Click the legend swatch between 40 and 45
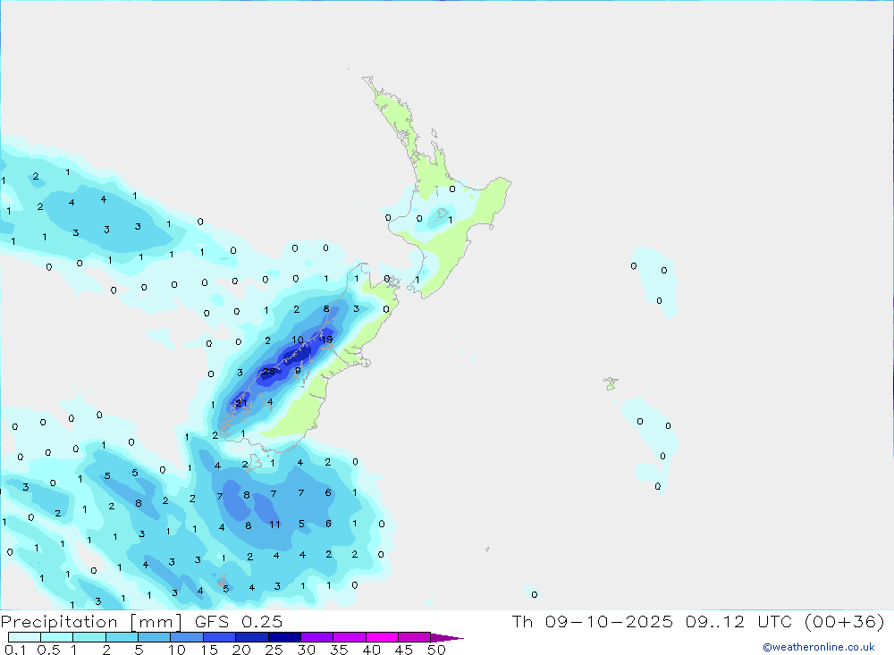Viewport: 894px width, 655px height. [382, 637]
